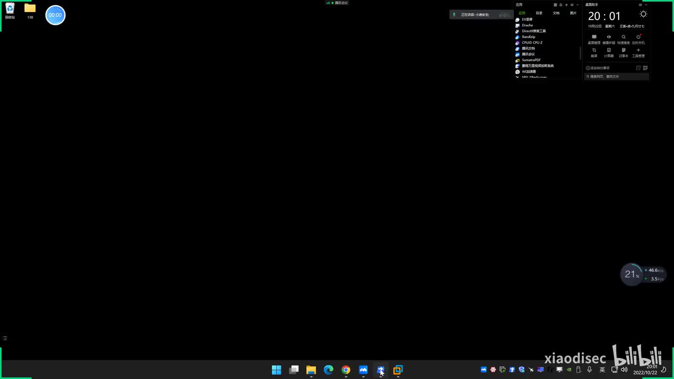Open 计算器 calculator tool
Viewport: 674px width, 379px height.
[609, 53]
